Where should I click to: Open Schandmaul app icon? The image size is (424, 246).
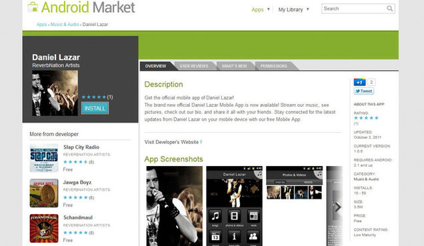point(44,229)
